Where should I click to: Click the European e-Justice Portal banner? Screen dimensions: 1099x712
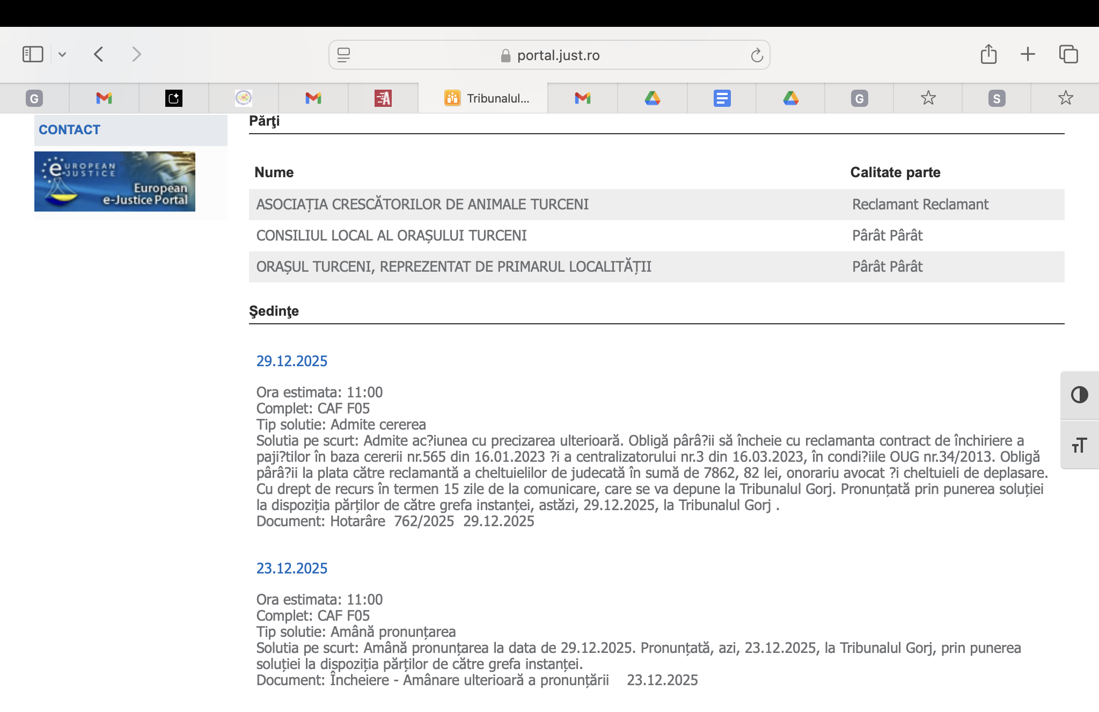coord(115,181)
